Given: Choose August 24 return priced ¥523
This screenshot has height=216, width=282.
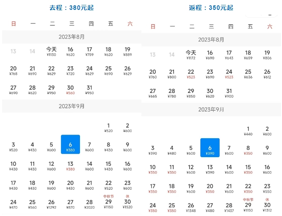Looking at the screenshot, I should [x=229, y=74].
